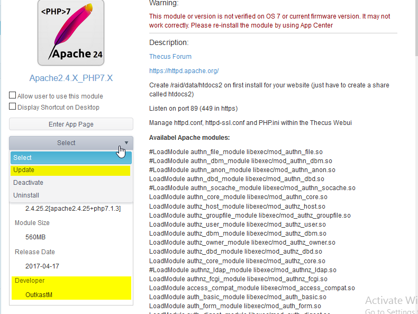The image size is (418, 314).
Task: Click the Description: heading
Action: pyautogui.click(x=169, y=42)
